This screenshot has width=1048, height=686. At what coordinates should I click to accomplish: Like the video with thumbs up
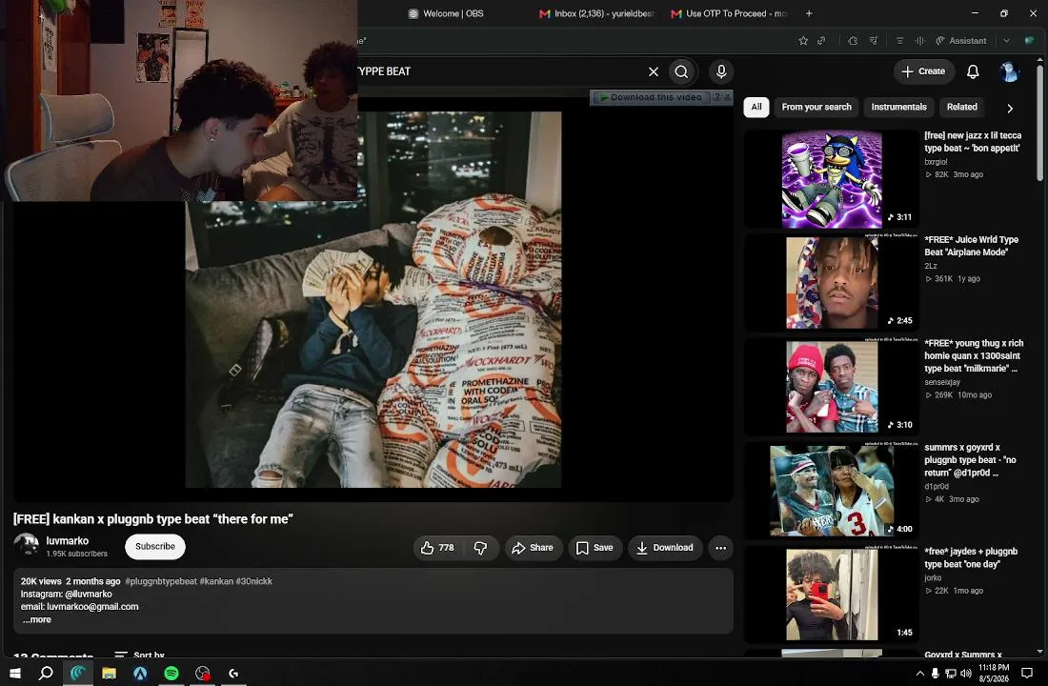[437, 548]
